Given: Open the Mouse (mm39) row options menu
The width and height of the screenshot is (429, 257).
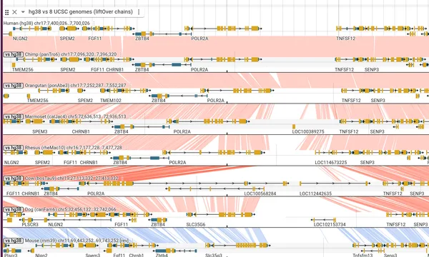Looking at the screenshot, I should coord(133,241).
